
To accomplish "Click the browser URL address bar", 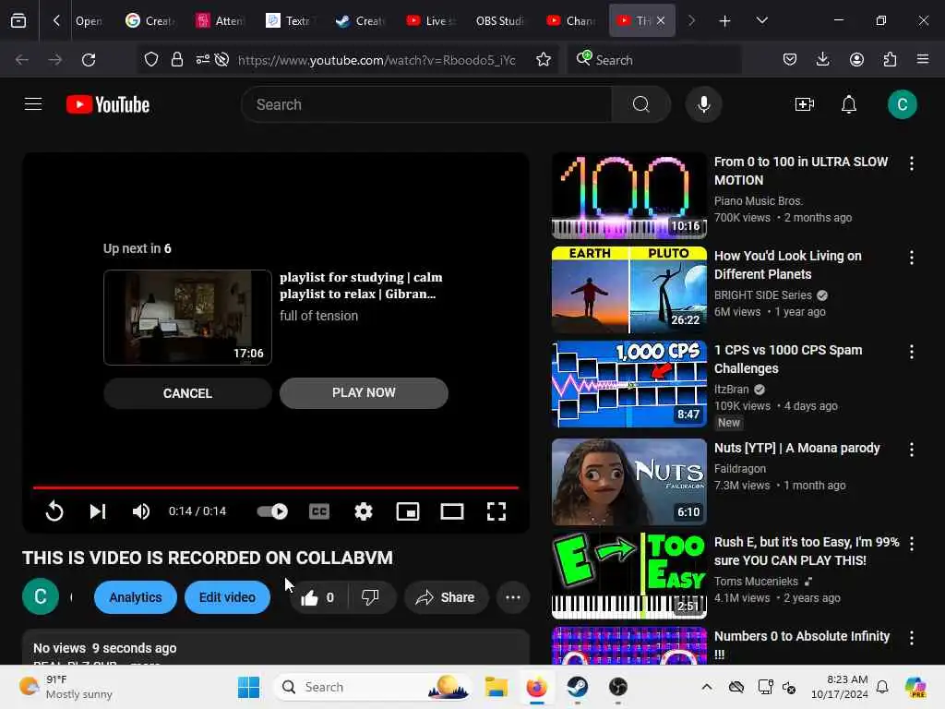I will (x=377, y=60).
